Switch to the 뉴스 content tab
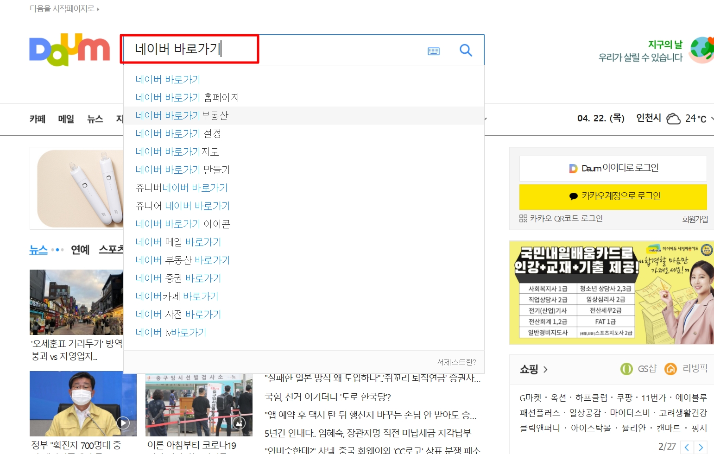 pos(38,250)
